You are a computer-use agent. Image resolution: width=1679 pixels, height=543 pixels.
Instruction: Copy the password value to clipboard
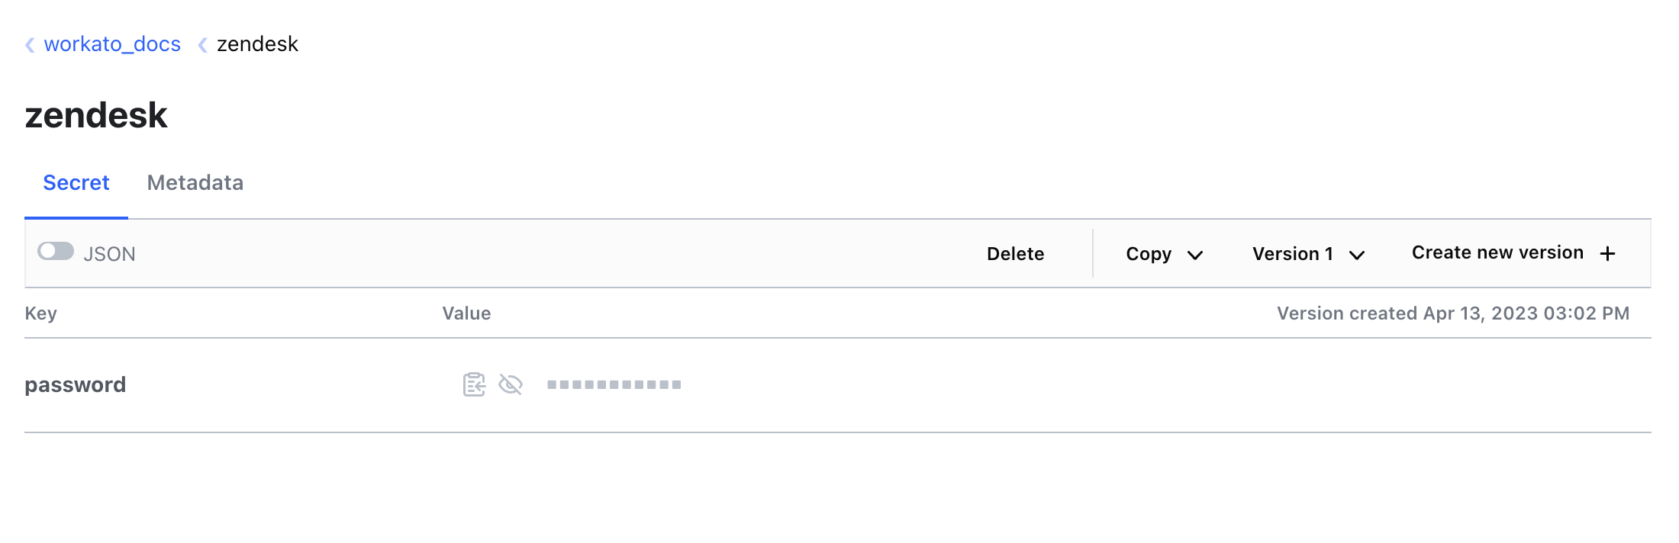tap(474, 384)
